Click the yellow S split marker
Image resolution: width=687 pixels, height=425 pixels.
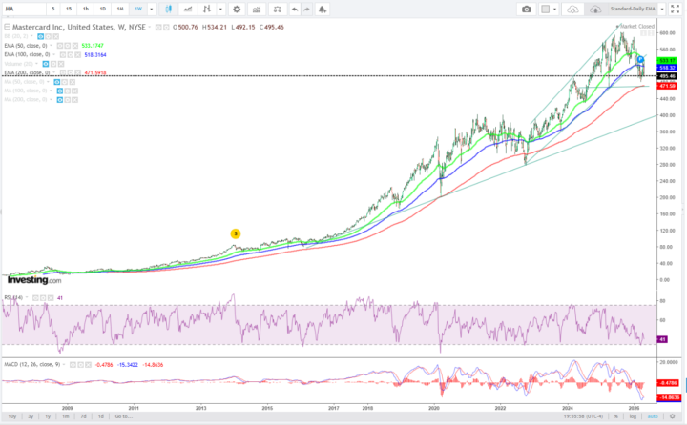(x=236, y=233)
